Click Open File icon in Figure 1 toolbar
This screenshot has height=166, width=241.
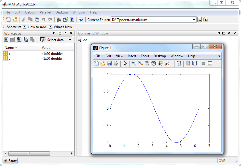pyautogui.click(x=103, y=63)
